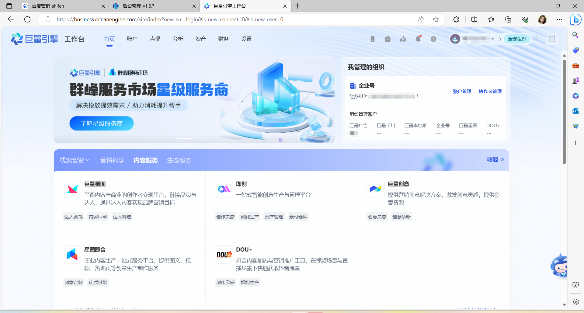
Task: Click the 巨量创意 product icon
Action: (x=376, y=189)
